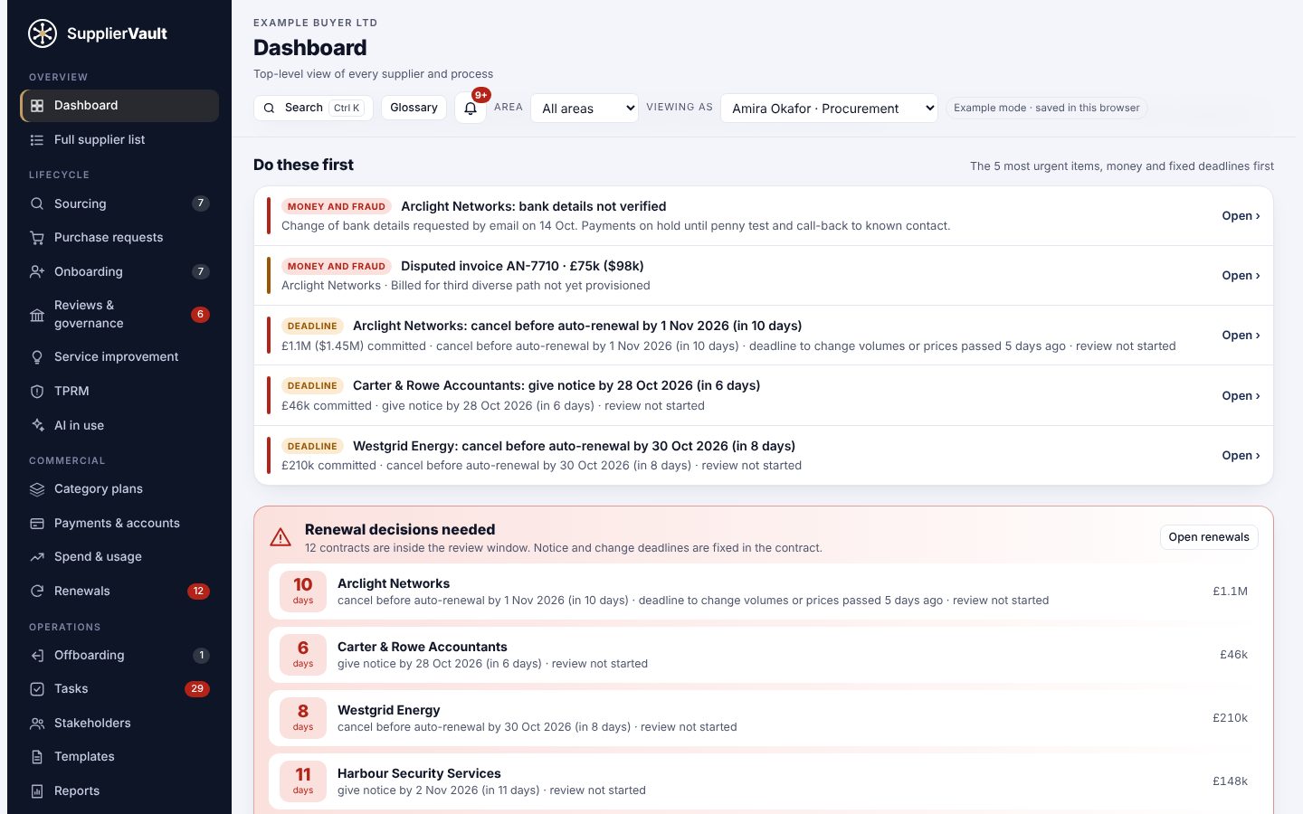Select the Harbour Security Services renewal row

[764, 781]
